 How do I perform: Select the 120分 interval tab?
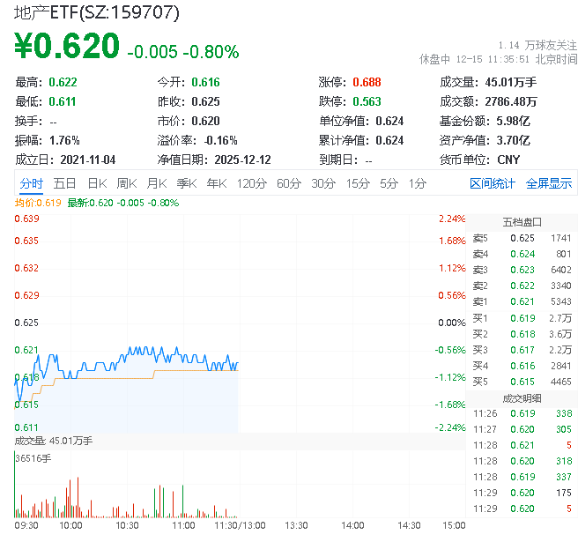pos(251,183)
